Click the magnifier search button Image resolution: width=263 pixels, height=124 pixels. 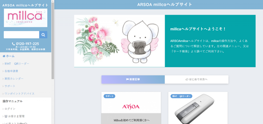(x=43, y=35)
